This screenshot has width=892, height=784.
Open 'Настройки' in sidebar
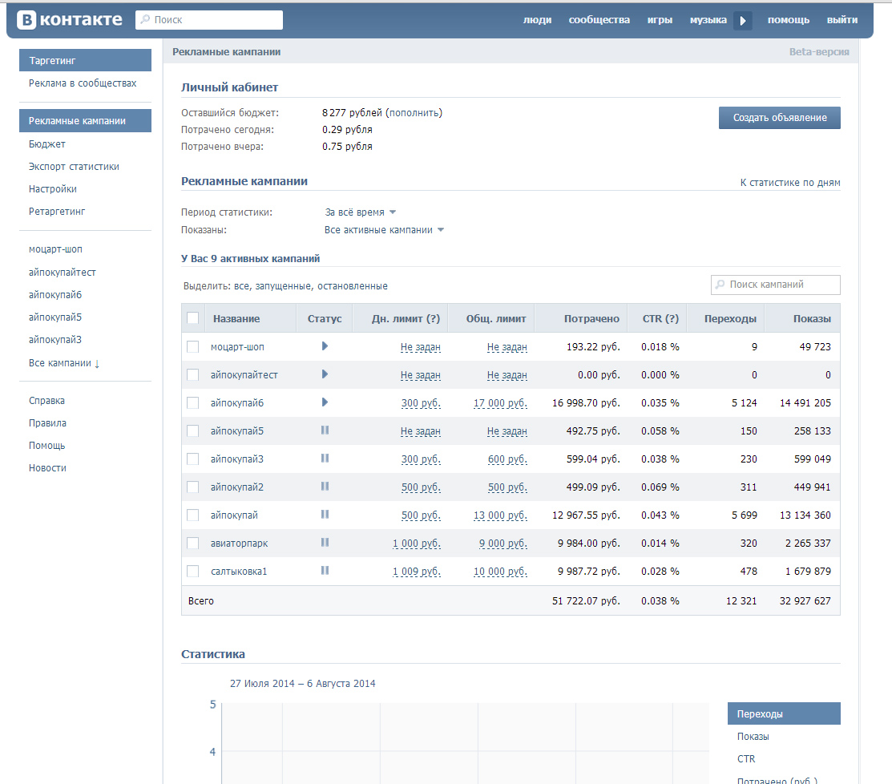[x=52, y=189]
